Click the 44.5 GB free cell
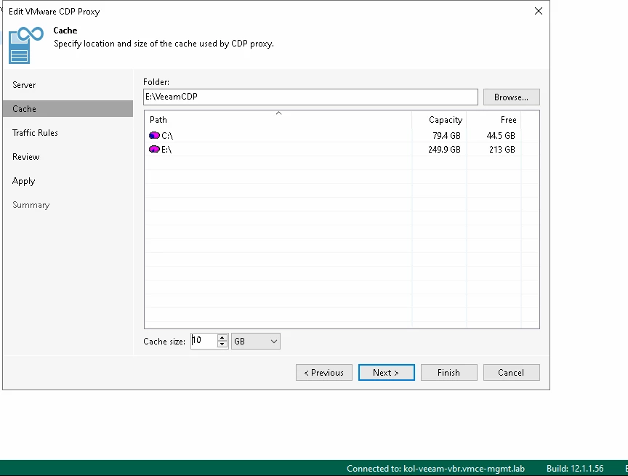 [501, 136]
